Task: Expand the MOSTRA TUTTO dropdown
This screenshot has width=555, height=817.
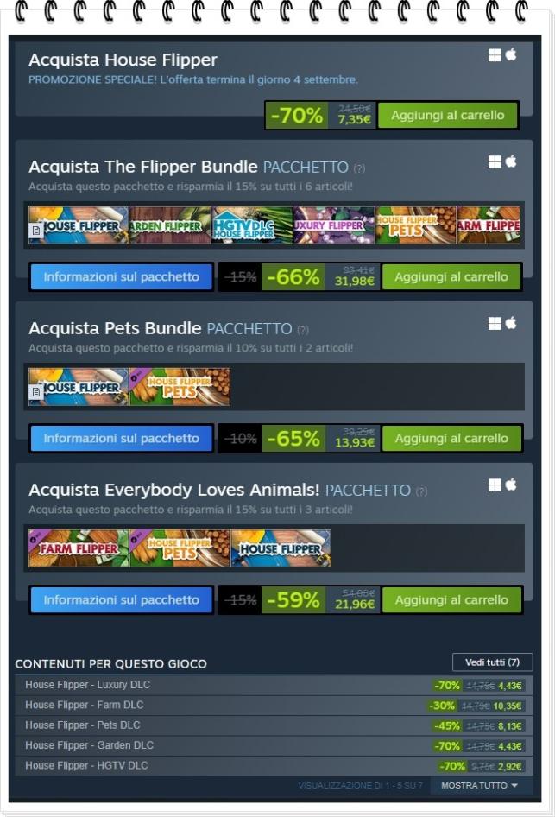Action: 479,785
